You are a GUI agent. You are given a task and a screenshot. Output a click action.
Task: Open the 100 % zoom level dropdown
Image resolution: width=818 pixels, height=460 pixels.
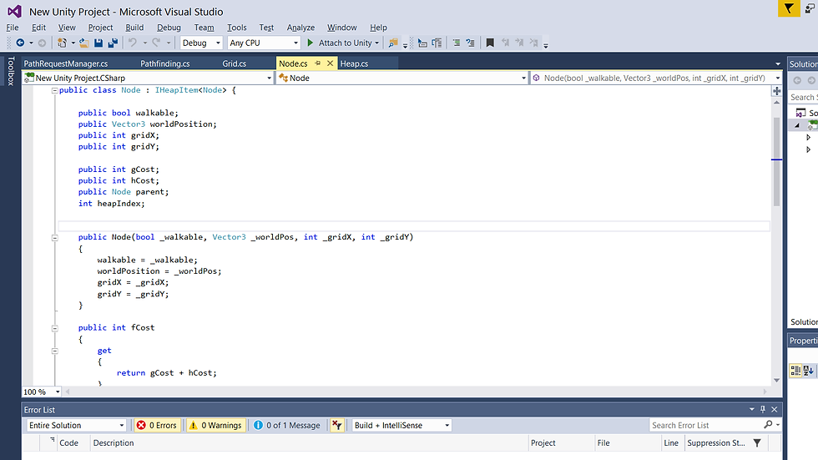coord(42,392)
